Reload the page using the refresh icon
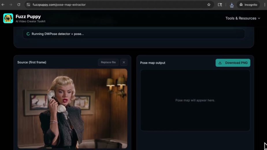 [x=19, y=5]
